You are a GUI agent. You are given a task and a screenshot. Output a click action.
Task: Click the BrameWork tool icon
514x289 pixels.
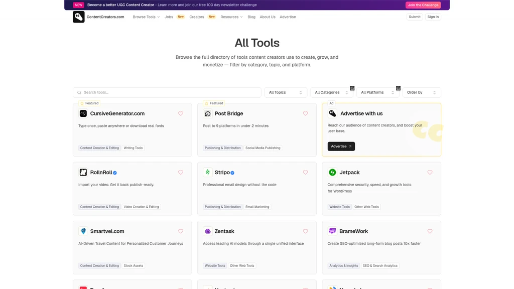pos(332,231)
